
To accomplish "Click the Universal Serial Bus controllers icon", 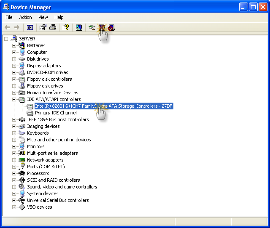I will point(22,200).
